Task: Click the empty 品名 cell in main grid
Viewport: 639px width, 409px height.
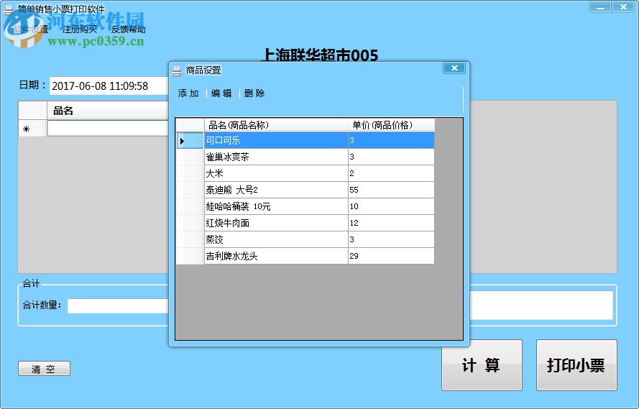Action: [108, 129]
